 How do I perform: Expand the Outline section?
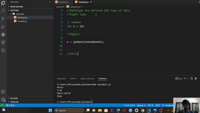point(30,98)
